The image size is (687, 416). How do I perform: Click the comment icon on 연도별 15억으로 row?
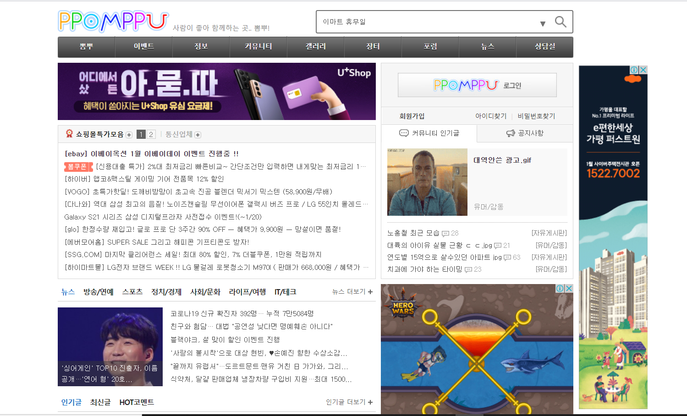click(507, 257)
